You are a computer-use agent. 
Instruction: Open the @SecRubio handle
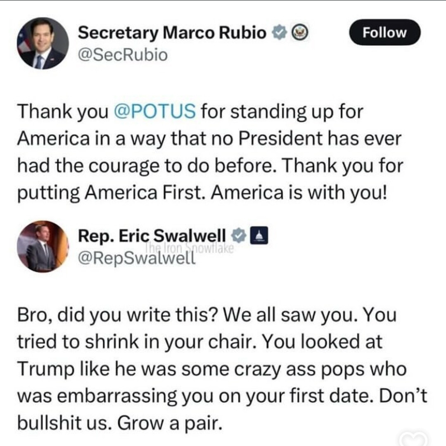tap(123, 55)
